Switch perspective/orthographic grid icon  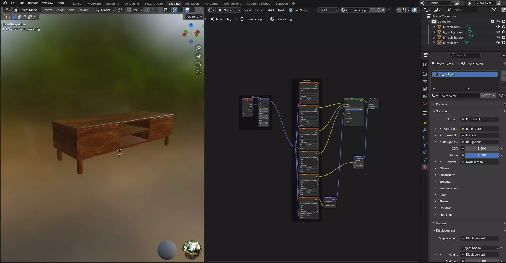(x=199, y=72)
